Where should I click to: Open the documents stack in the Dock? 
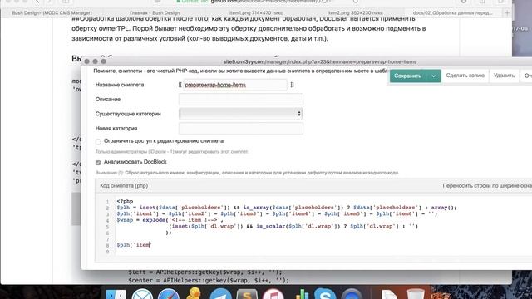point(389,294)
